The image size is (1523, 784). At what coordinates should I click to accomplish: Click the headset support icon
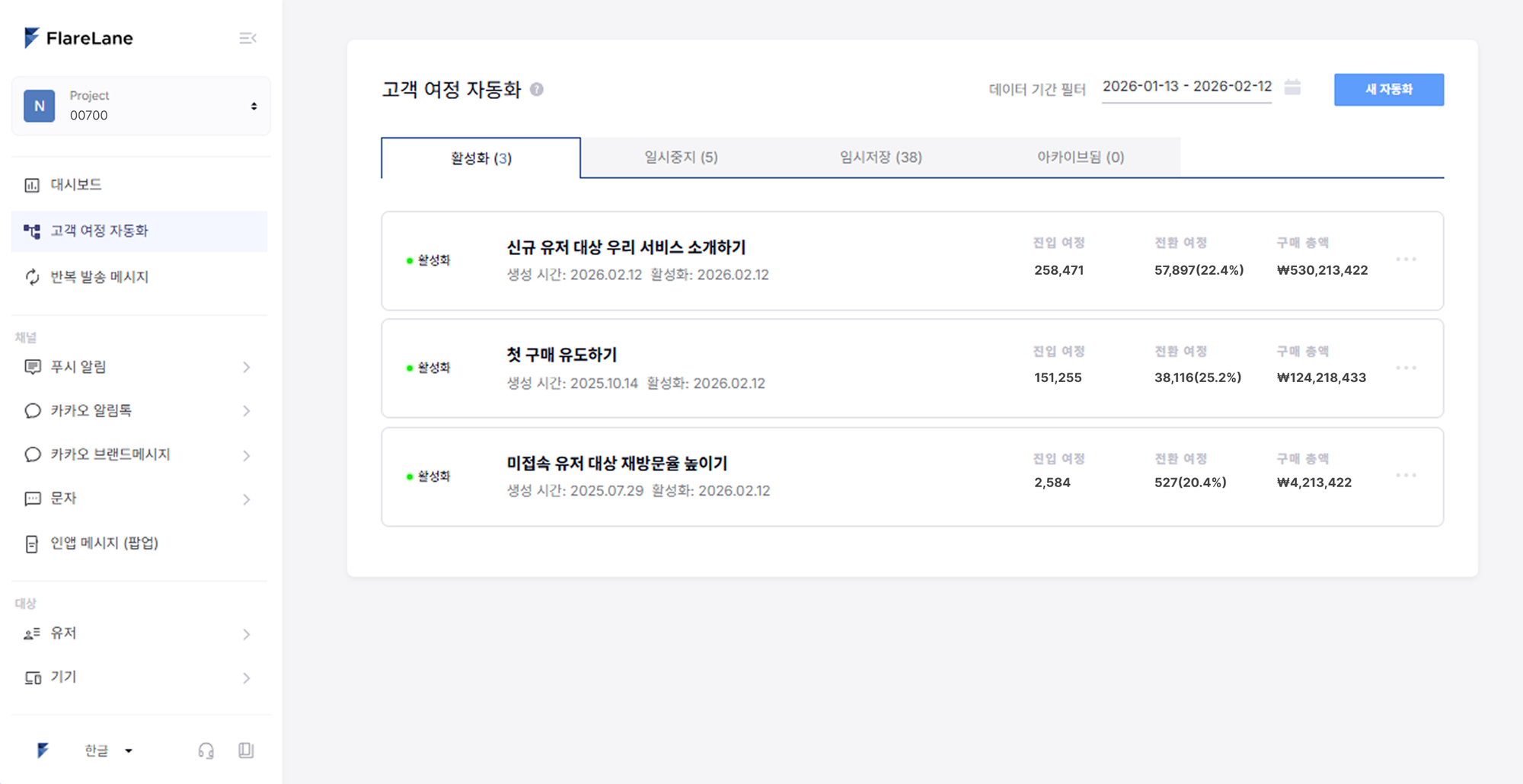[x=206, y=751]
